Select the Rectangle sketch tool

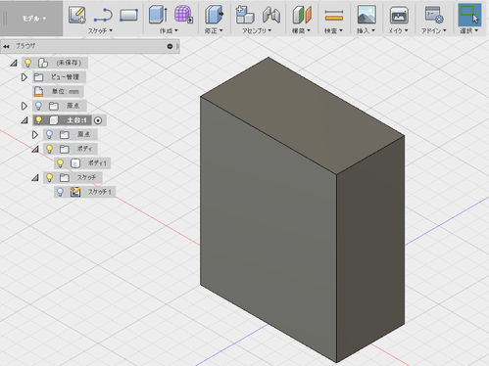coord(128,15)
